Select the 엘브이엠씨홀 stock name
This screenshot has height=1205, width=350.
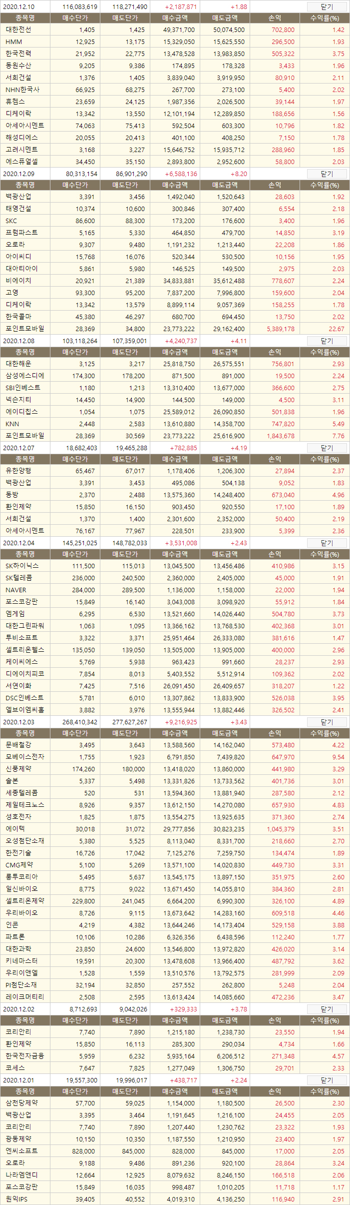[x=24, y=710]
